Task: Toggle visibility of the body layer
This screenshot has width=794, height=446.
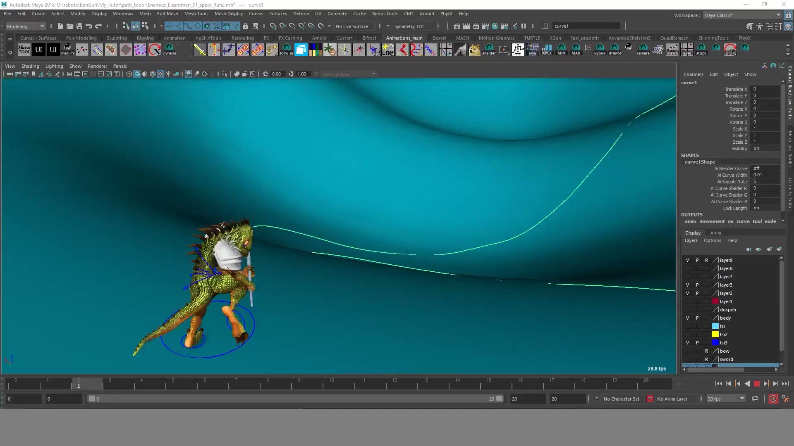Action: 687,318
